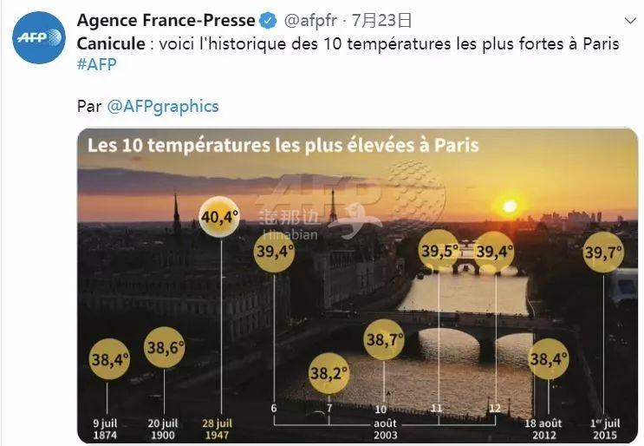Click the 1er juil 2015 date marker
This screenshot has width=644, height=446.
604,429
